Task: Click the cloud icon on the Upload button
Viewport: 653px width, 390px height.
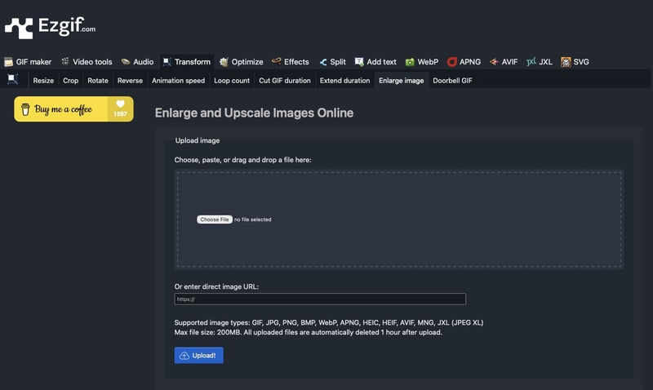Action: pos(184,356)
